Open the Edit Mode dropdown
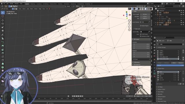 [x=6, y=9]
